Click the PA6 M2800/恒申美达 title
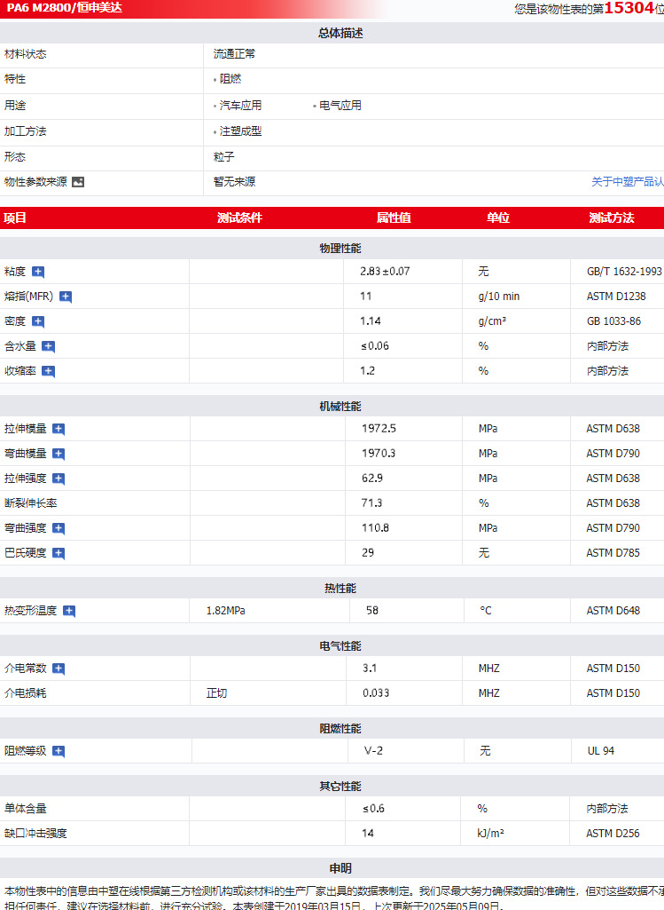The height and width of the screenshot is (910, 664). [x=65, y=8]
